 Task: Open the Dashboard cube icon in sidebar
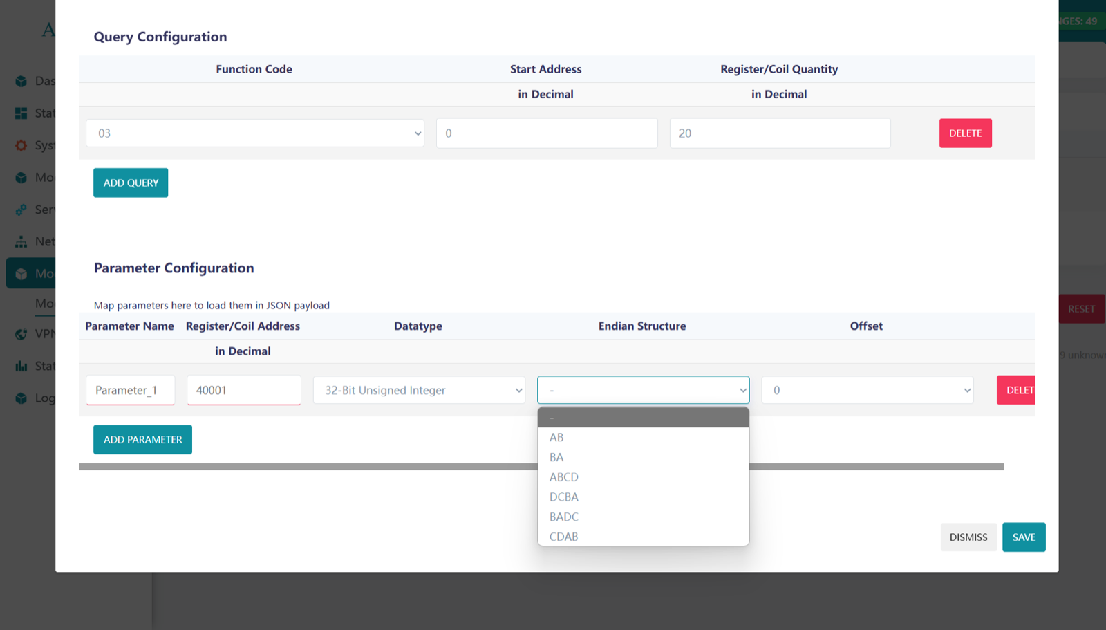(21, 81)
